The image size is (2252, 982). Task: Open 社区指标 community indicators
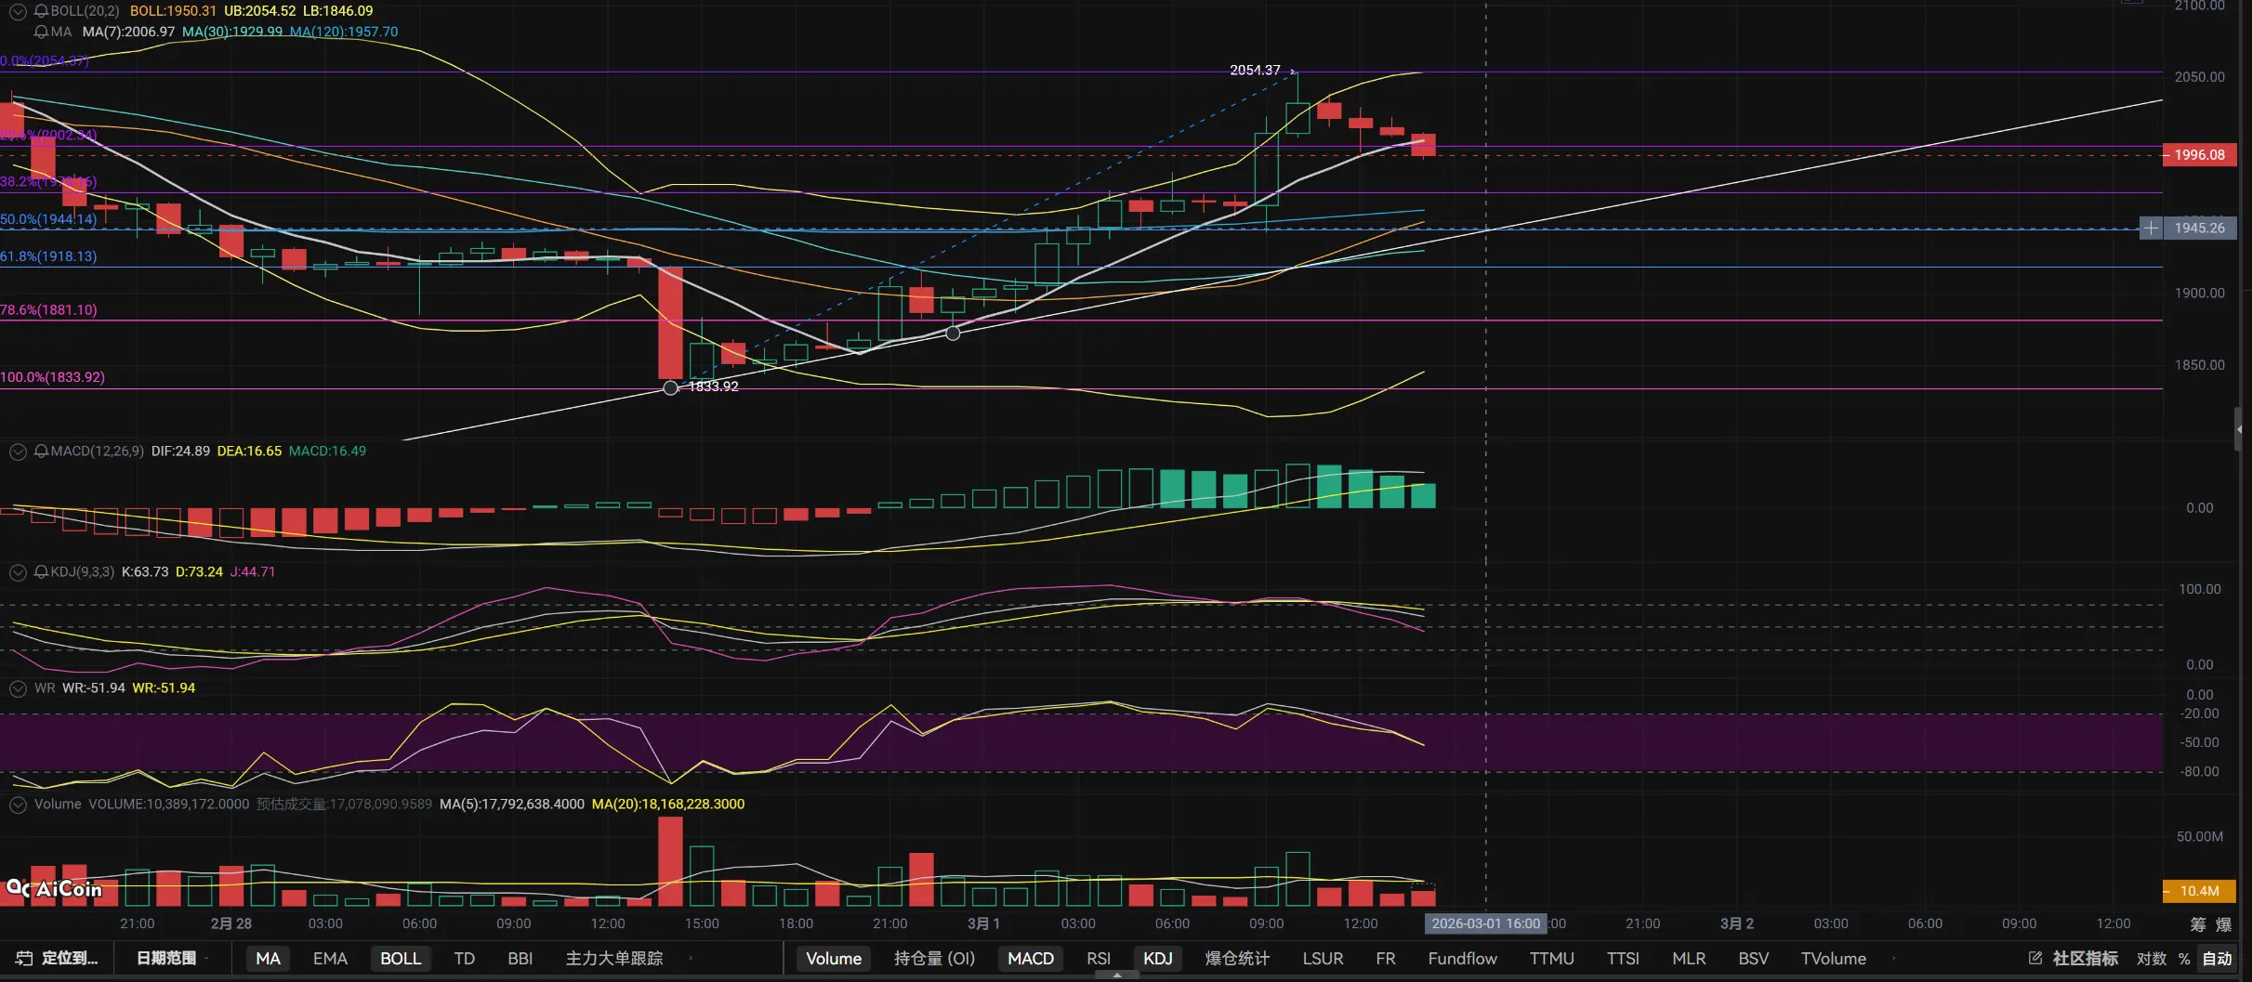(x=2086, y=959)
